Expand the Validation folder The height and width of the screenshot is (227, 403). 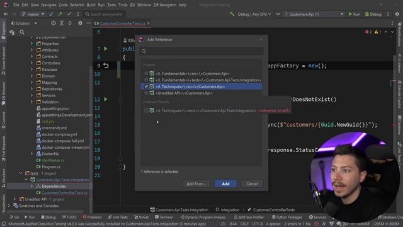[x=31, y=102]
